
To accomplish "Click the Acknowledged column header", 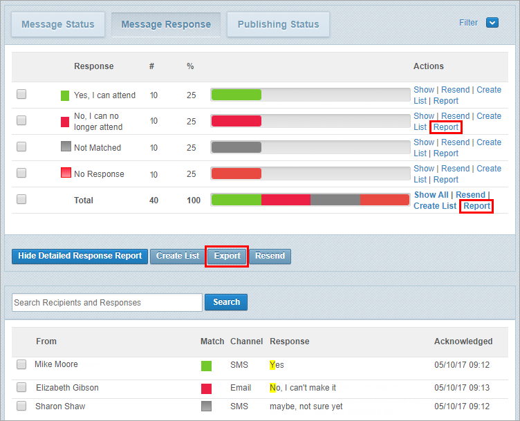I will point(463,342).
